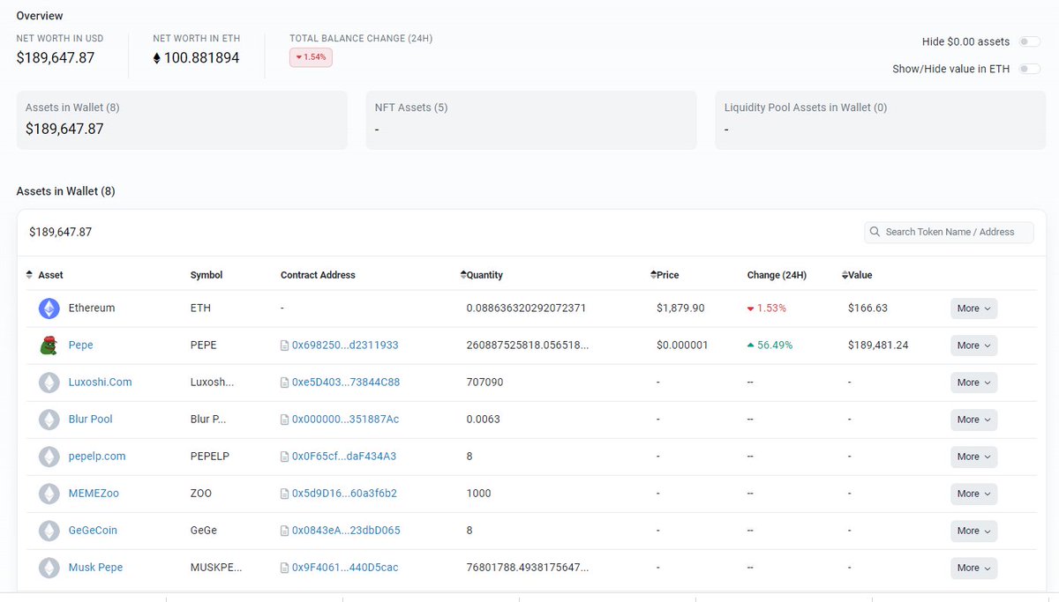Open the MEMEZoo token link
The height and width of the screenshot is (602, 1059).
click(x=94, y=494)
